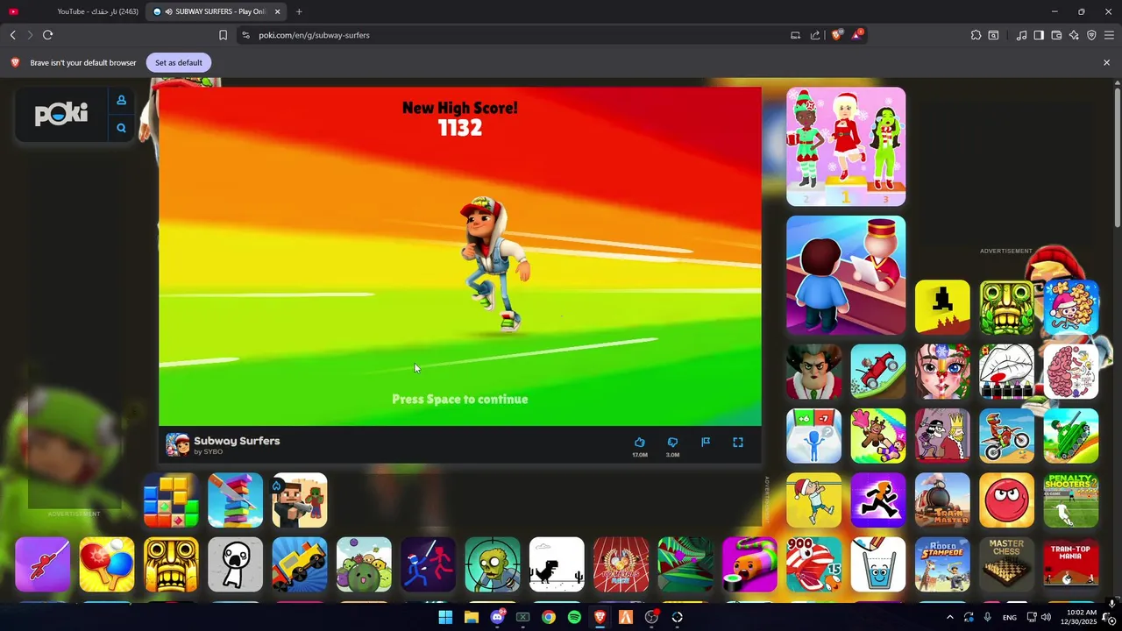Click the Subway Surfers title text
The height and width of the screenshot is (631, 1122).
point(237,441)
